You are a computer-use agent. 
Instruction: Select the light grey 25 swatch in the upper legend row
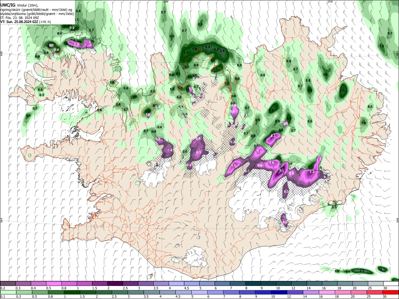[x=376, y=284]
